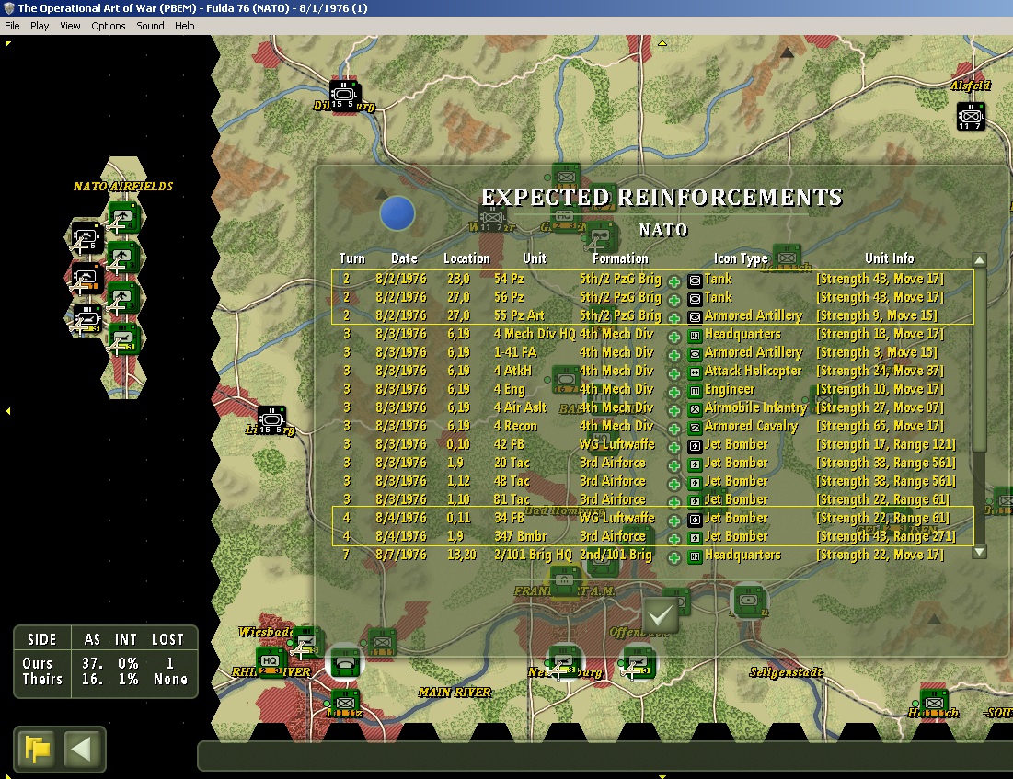Select '4 Recon' unit name
Screen dimensions: 1013x779
pyautogui.click(x=515, y=427)
